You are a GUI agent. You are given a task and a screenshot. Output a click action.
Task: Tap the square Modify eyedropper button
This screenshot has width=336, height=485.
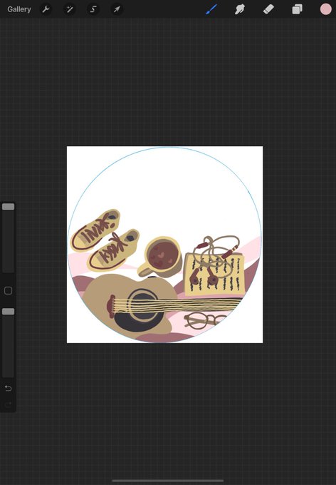[x=9, y=290]
